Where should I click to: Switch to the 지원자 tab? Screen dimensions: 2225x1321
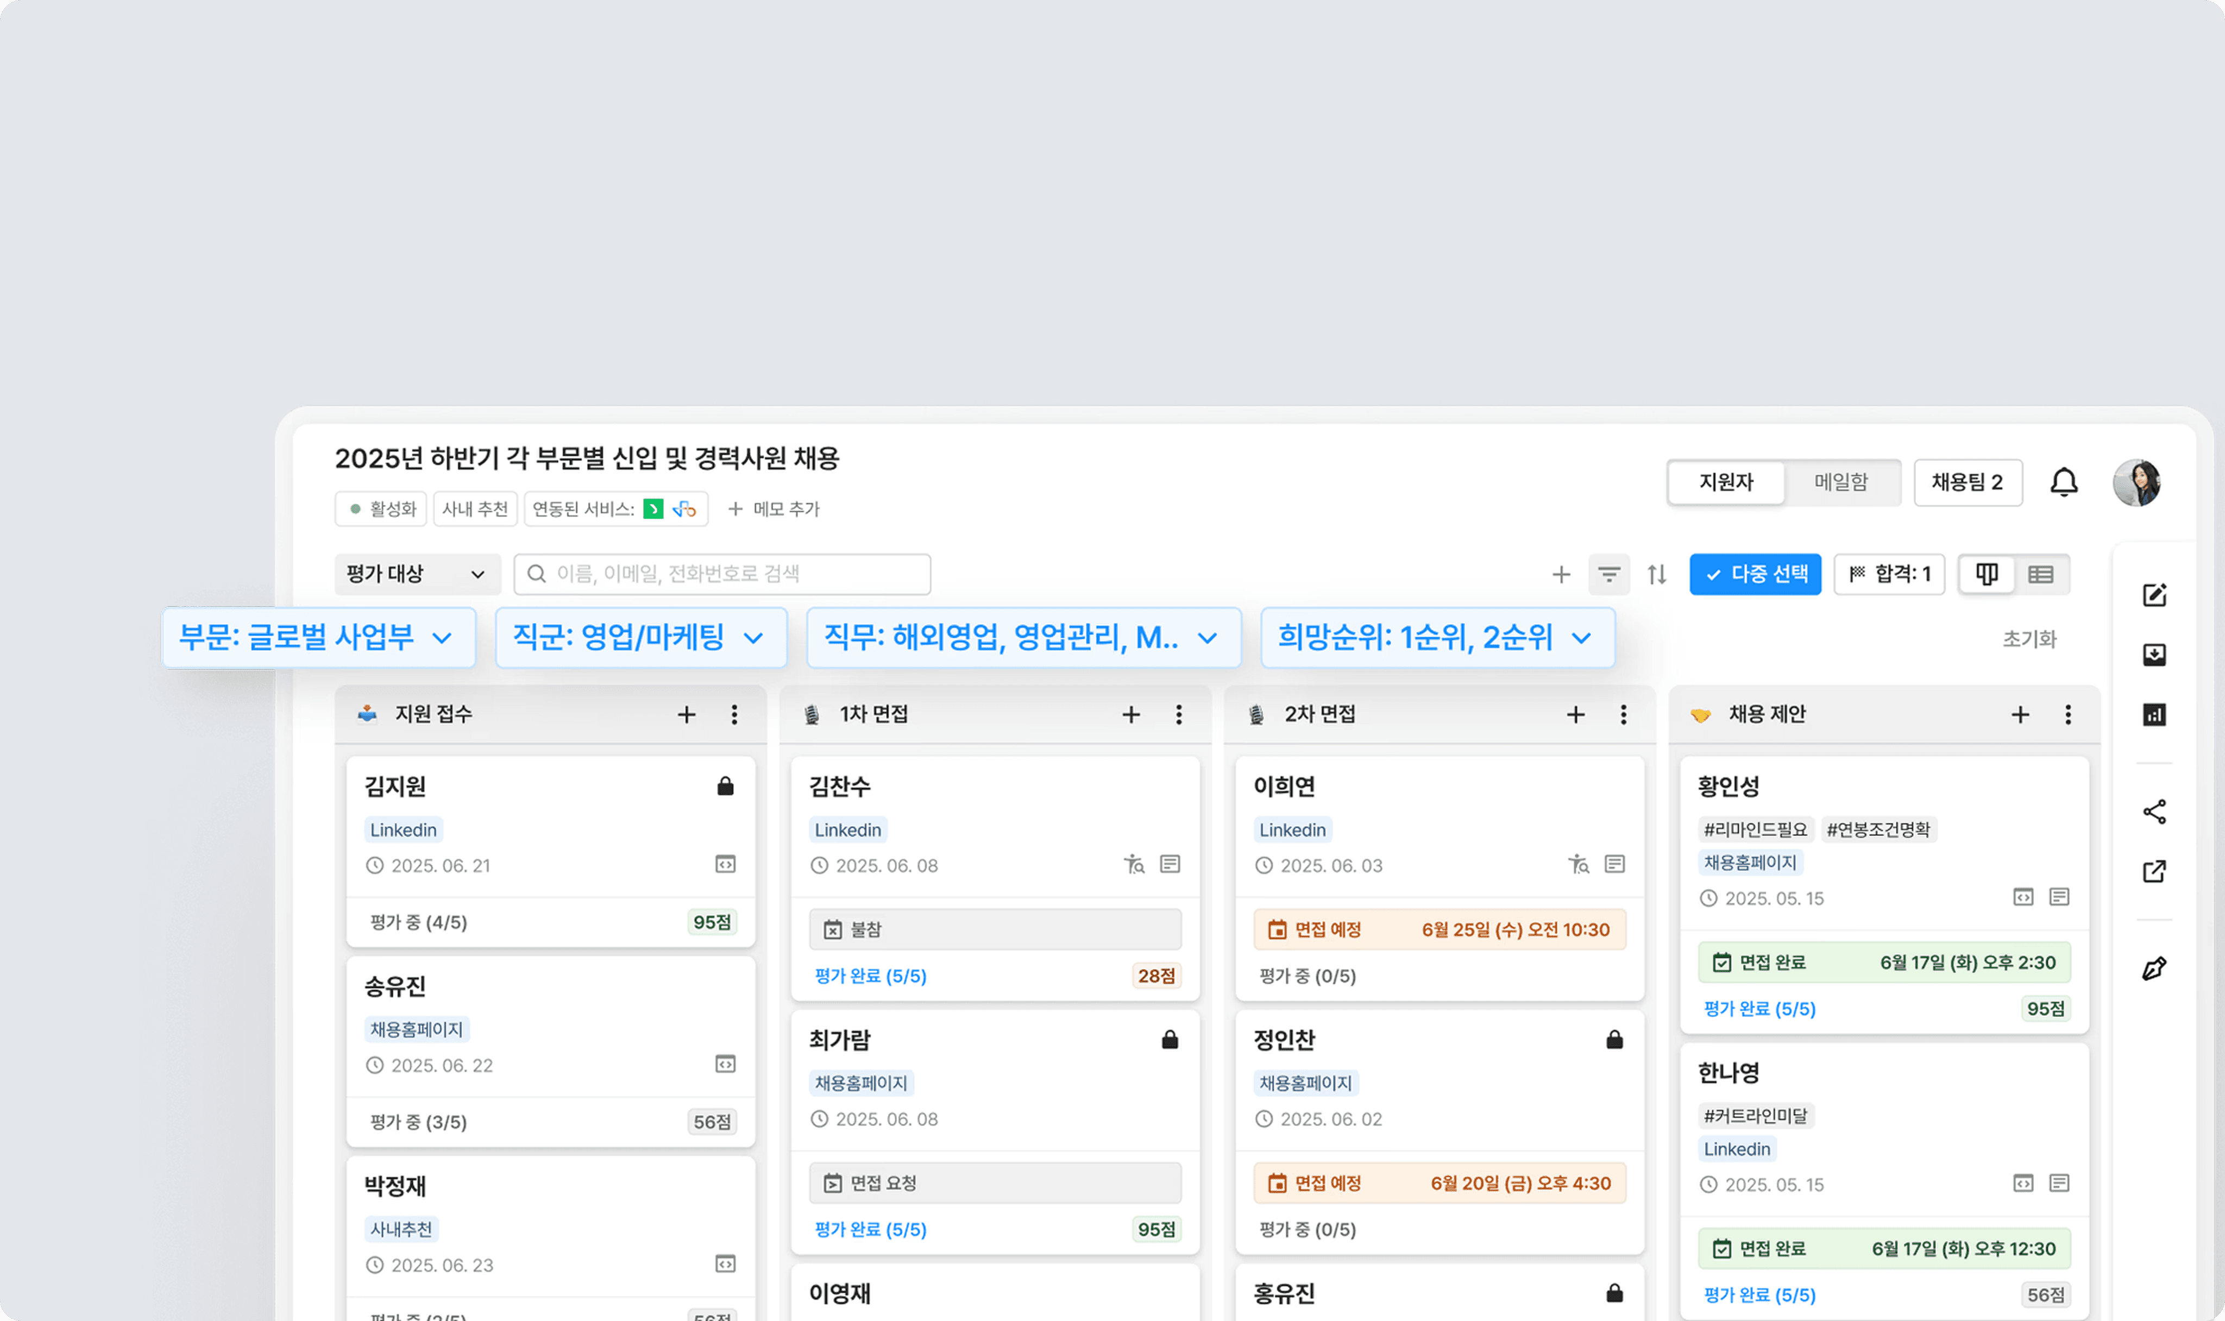pyautogui.click(x=1726, y=482)
